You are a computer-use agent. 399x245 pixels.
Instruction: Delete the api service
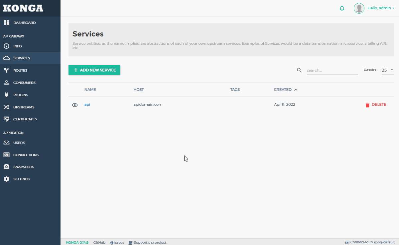(x=376, y=104)
